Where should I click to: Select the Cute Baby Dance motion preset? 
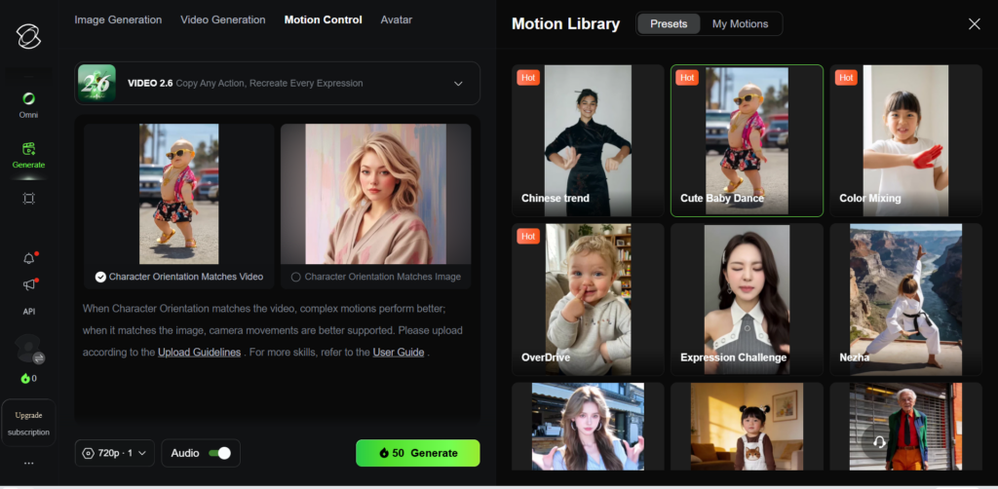(x=747, y=140)
